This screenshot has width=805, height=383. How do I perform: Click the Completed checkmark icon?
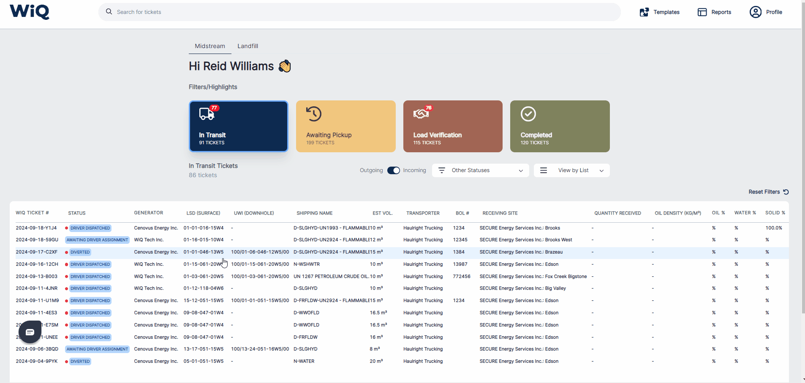pyautogui.click(x=528, y=114)
